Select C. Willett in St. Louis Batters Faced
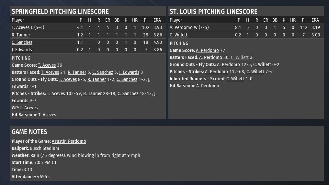 tap(240, 57)
